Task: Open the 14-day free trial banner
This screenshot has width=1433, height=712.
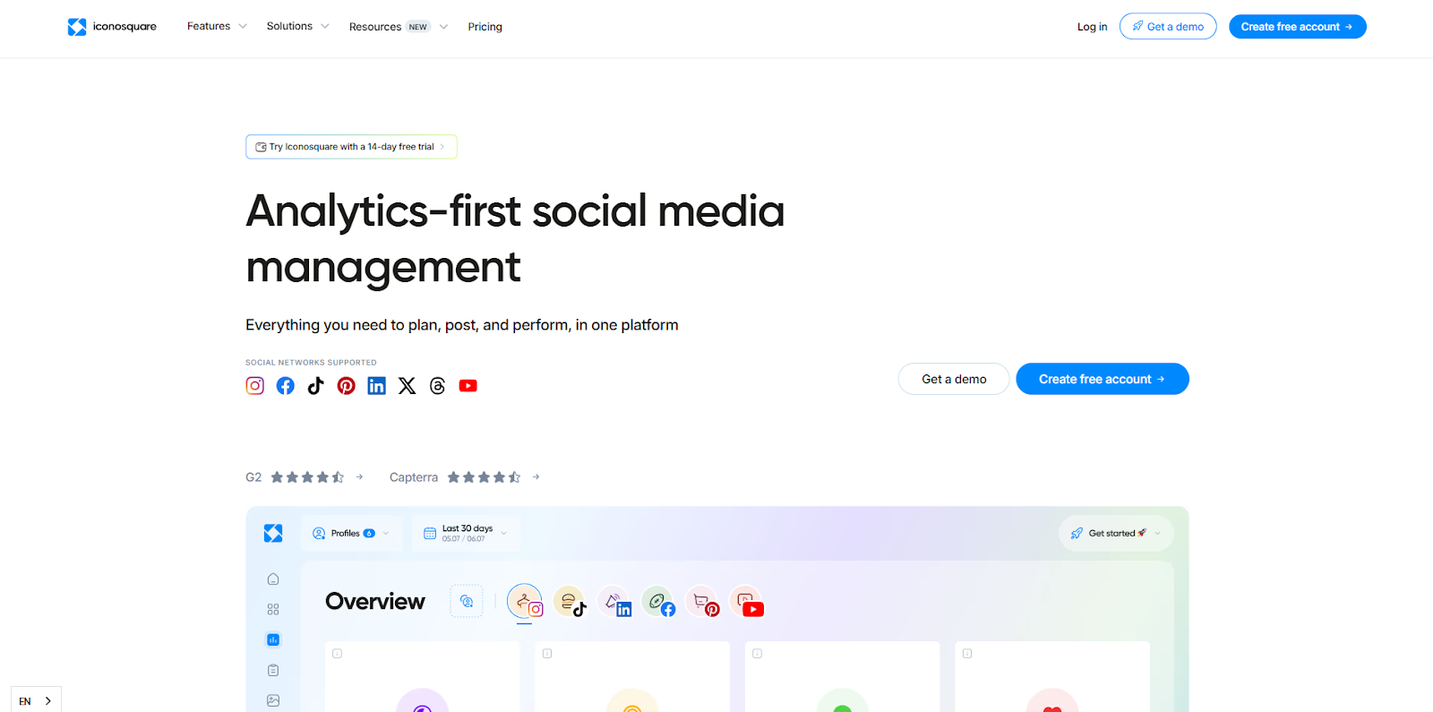Action: point(351,147)
